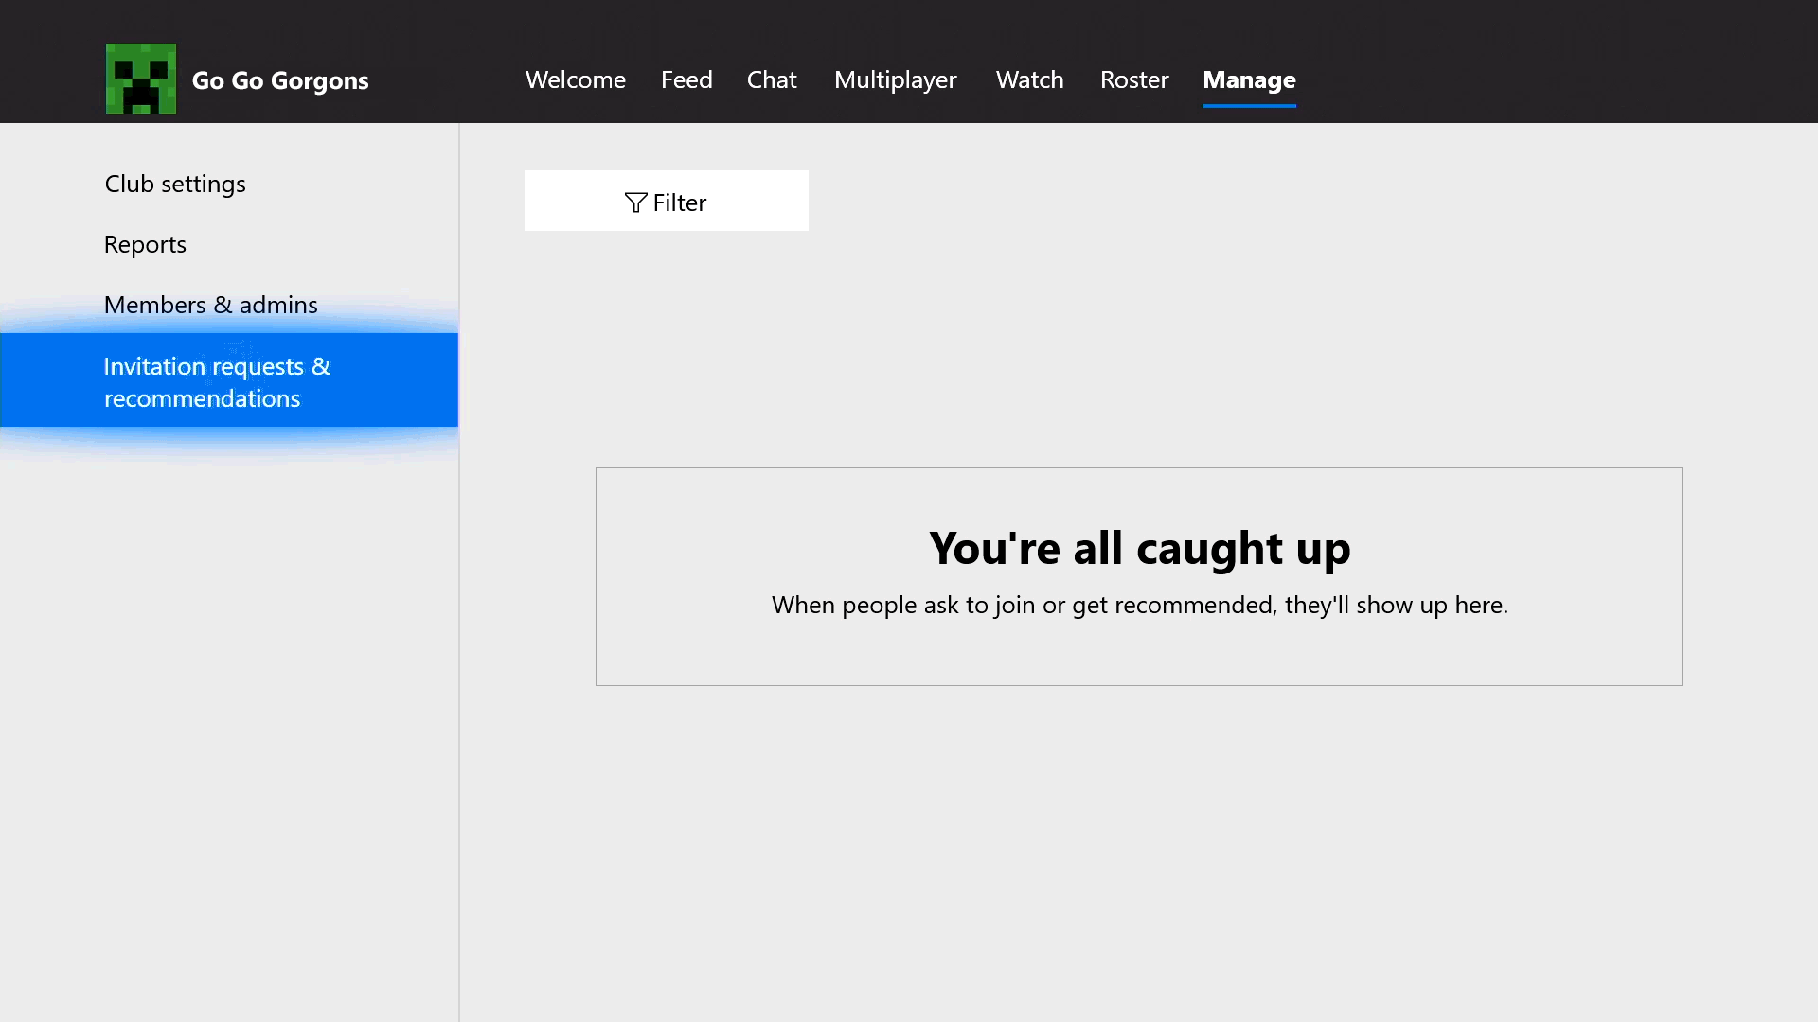Click the blue underline beneath Manage
This screenshot has width=1818, height=1022.
tap(1249, 106)
